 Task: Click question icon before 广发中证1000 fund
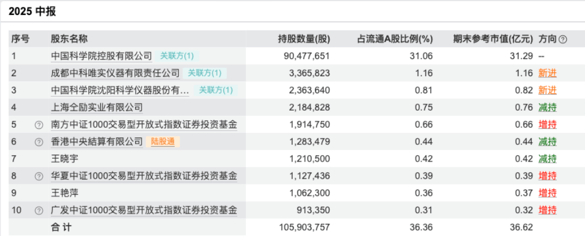39,211
